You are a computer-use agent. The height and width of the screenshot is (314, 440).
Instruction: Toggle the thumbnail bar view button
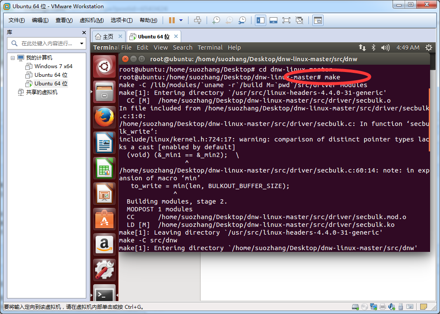coord(273,20)
